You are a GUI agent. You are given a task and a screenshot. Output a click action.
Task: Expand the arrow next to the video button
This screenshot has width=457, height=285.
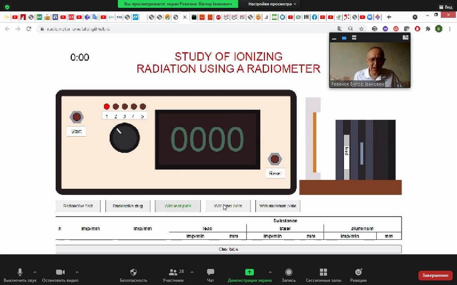tap(77, 272)
